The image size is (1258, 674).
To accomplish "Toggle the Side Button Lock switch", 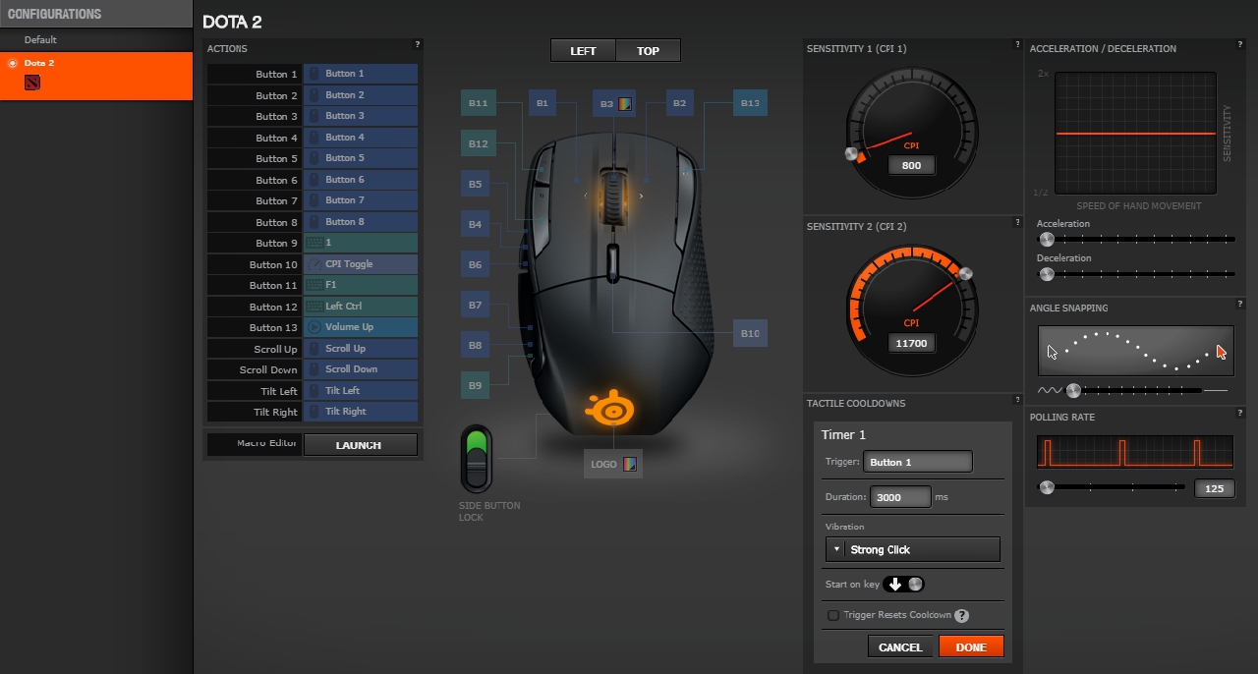I will [x=477, y=460].
